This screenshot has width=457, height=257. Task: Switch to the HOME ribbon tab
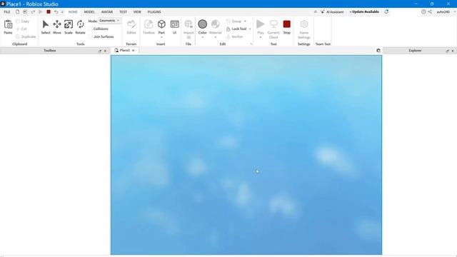[x=73, y=12]
